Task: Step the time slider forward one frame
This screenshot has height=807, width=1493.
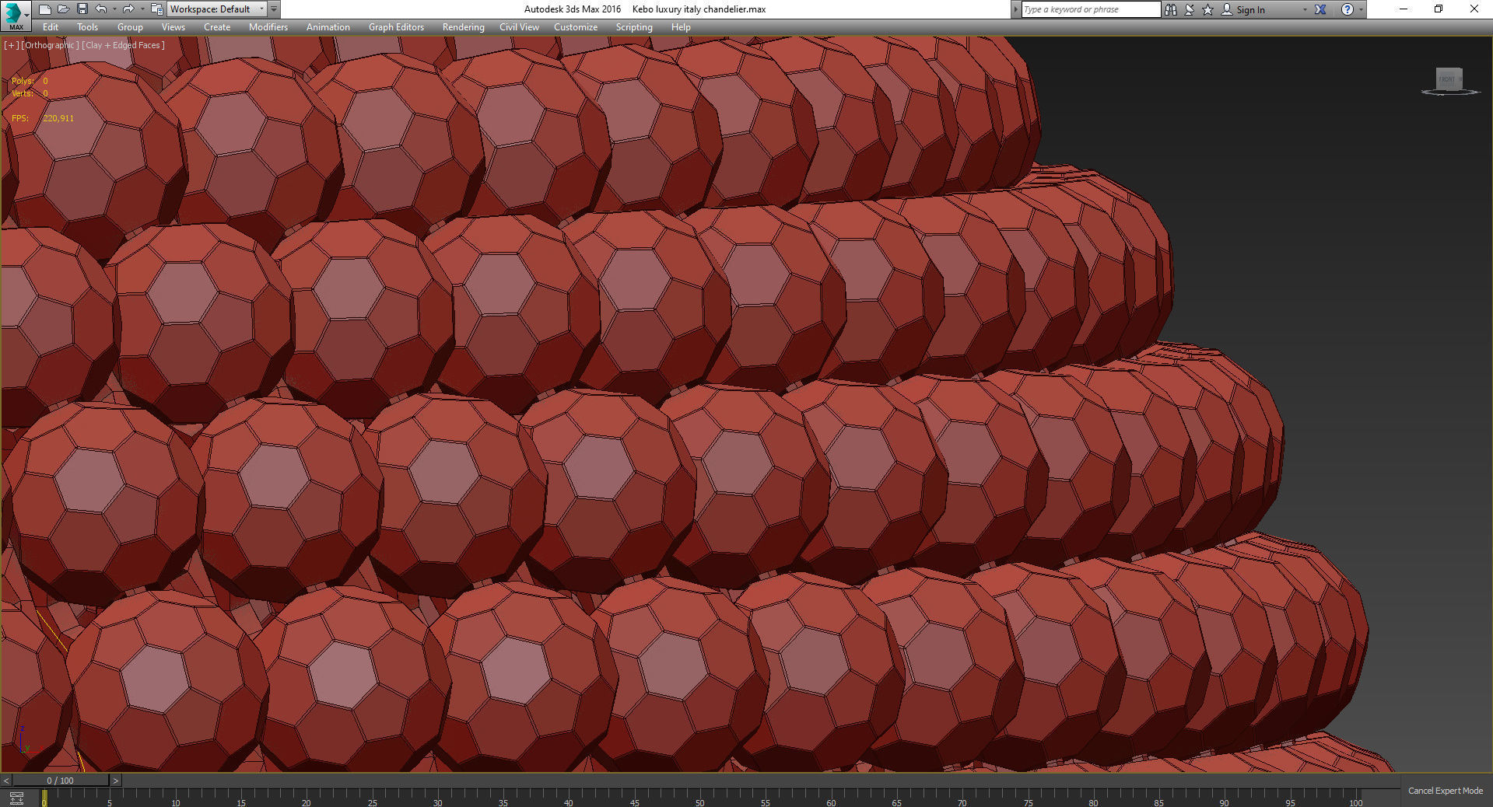Action: point(116,781)
